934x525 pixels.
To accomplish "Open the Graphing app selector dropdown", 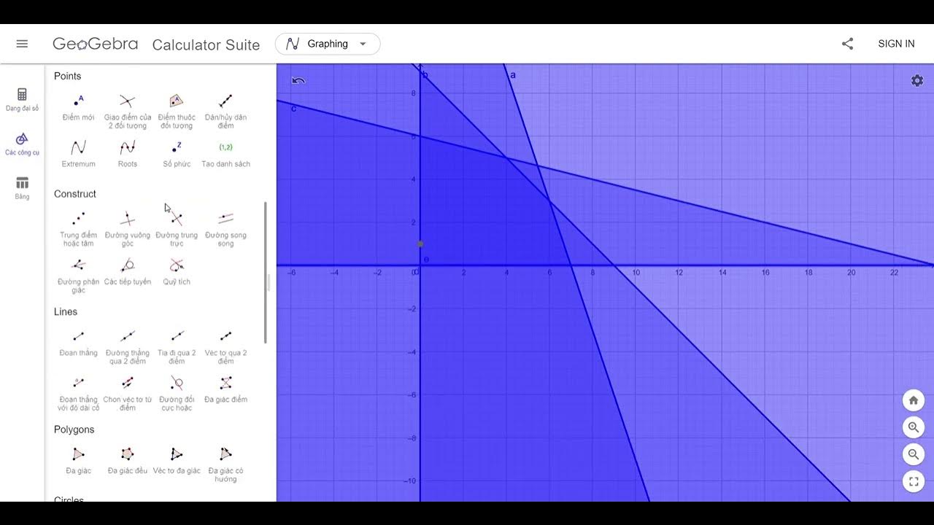I will (328, 44).
